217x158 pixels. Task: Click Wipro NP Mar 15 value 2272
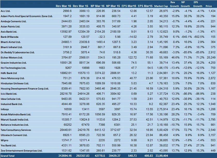117,140
